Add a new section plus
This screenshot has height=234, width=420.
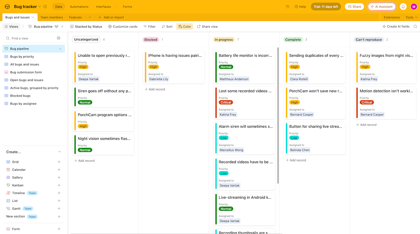point(59,217)
